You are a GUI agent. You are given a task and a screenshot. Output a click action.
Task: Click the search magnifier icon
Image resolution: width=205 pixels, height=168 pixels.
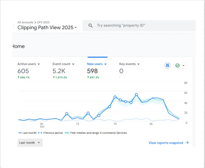(91, 26)
